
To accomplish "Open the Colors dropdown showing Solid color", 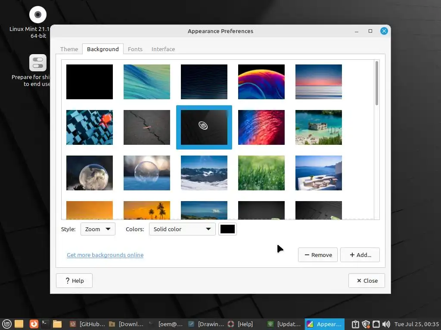I will click(182, 229).
